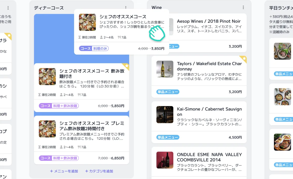Open the leftmost category's three-dot menu
Viewport: 293px width, 179px height.
[x=8, y=8]
